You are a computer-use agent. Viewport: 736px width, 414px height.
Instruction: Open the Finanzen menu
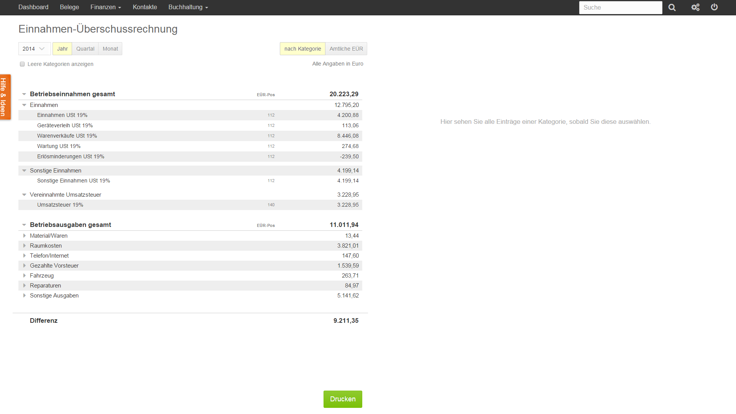[105, 7]
